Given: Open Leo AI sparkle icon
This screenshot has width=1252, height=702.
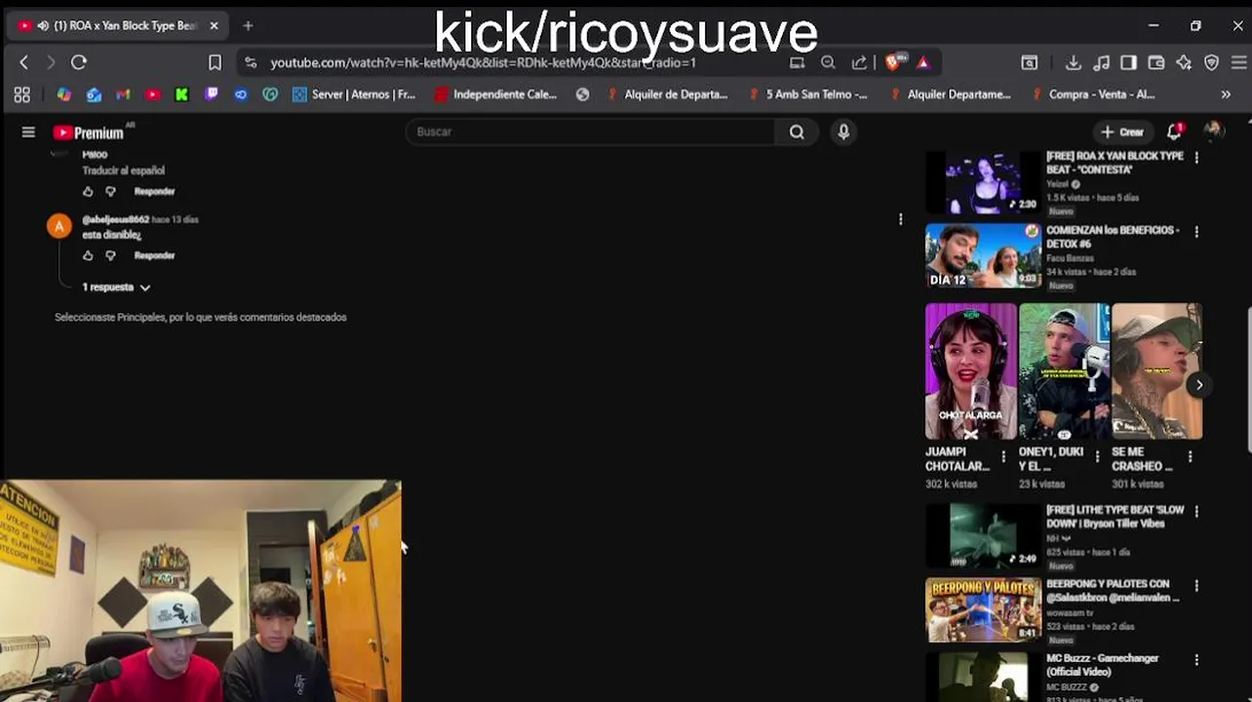Looking at the screenshot, I should point(1184,62).
